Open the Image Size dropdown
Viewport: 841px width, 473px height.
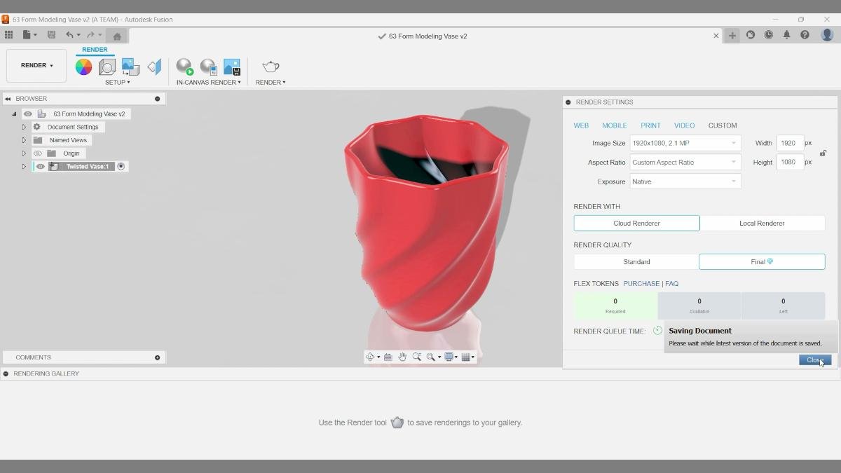tap(684, 143)
